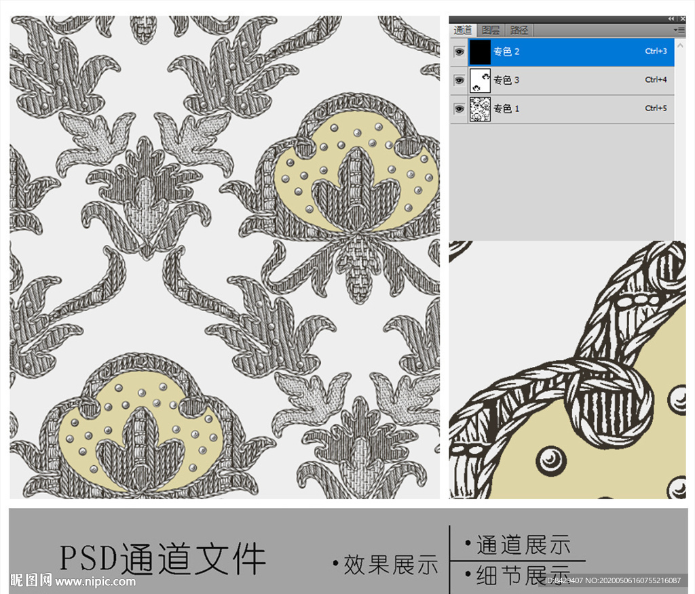Viewport: 695px width, 594px height.
Task: Hide the 专色 3 channel eye icon
Action: click(459, 80)
